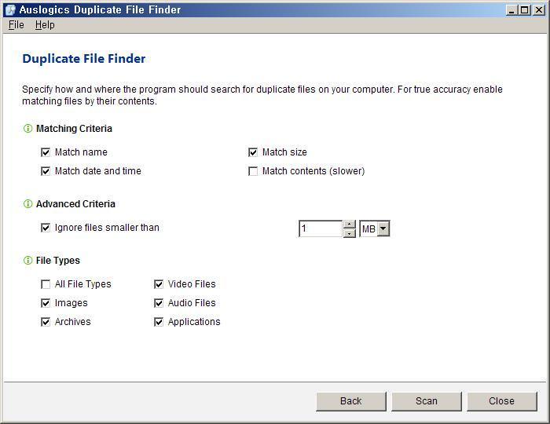Decrease minimum size with down arrow
The image size is (550, 424).
350,233
